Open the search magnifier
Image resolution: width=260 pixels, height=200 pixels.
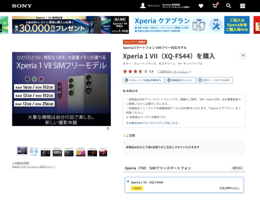tap(229, 6)
